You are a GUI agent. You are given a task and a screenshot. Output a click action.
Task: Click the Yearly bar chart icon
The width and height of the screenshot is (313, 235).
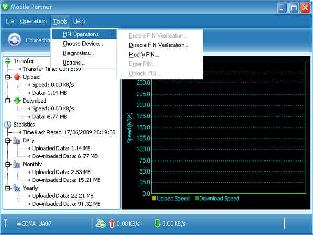(17, 188)
